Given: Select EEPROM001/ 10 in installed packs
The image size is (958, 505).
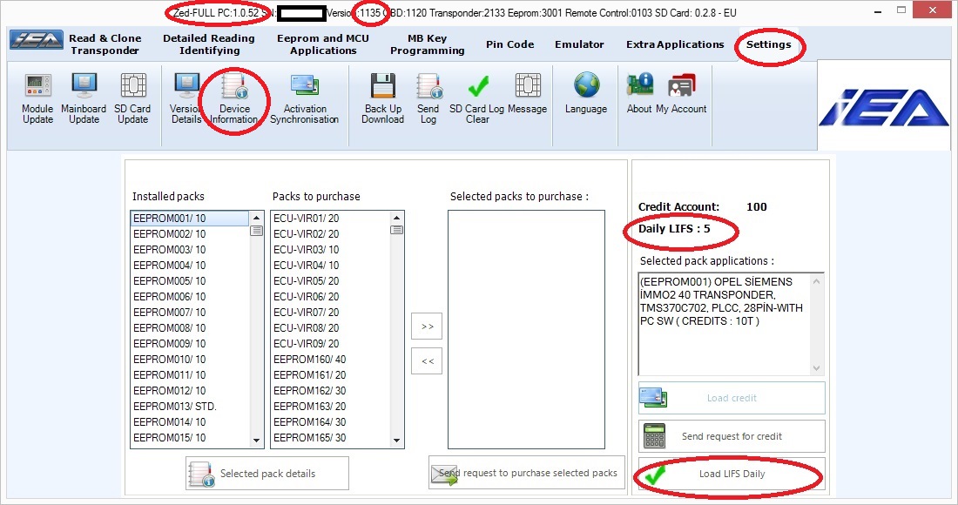Looking at the screenshot, I should click(189, 218).
